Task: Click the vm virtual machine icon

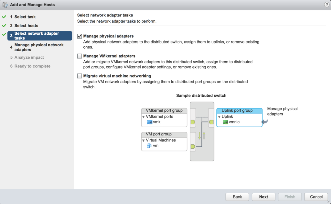Action: pyautogui.click(x=149, y=146)
